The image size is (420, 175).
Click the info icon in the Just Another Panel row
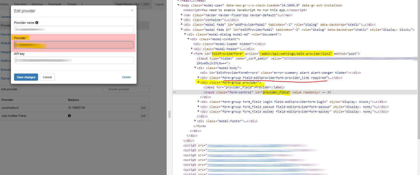[69, 116]
